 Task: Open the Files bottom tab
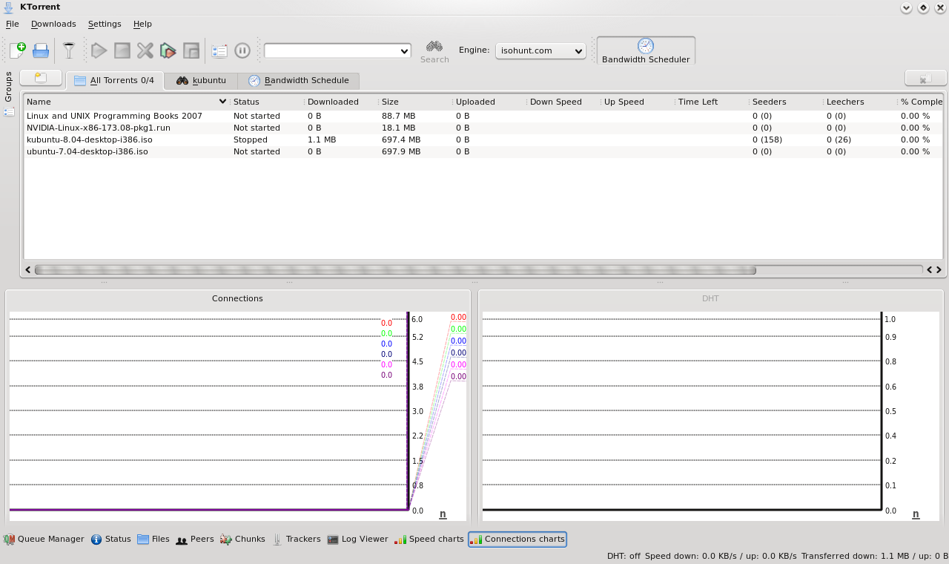tap(153, 540)
